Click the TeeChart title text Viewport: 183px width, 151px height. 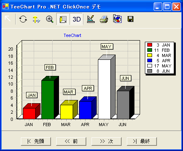[x=72, y=35]
